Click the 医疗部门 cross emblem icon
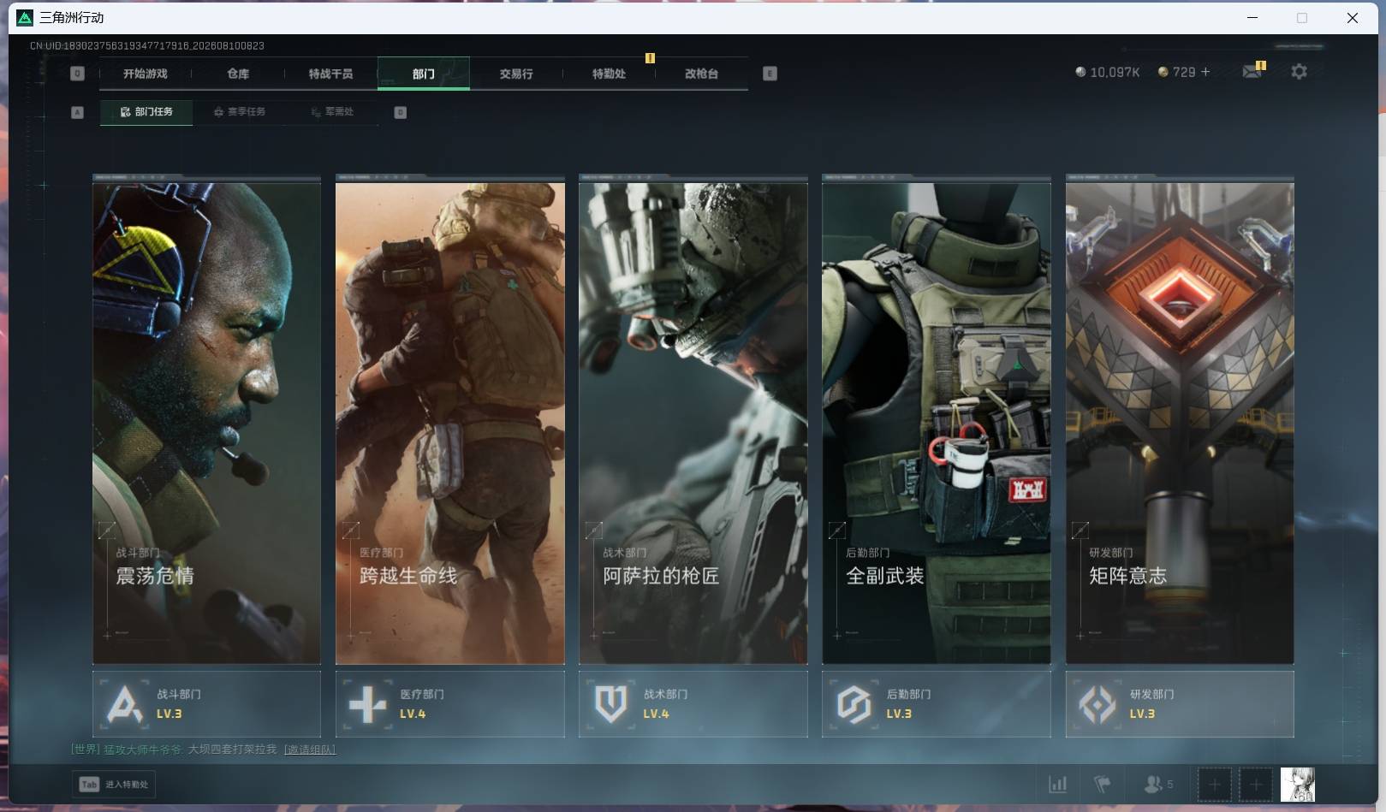The image size is (1386, 812). [x=368, y=704]
